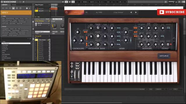The width and height of the screenshot is (186, 104).
Task: Toggle the Keyboard Control 2 orange switch
Action: 135,36
